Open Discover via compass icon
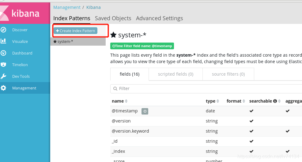Image resolution: width=302 pixels, height=162 pixels. pyautogui.click(x=3, y=30)
